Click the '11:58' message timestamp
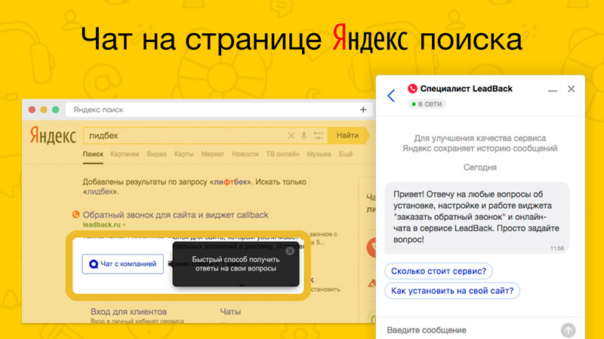The width and height of the screenshot is (604, 339). [x=557, y=249]
